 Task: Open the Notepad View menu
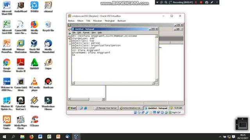pyautogui.click(x=93, y=33)
